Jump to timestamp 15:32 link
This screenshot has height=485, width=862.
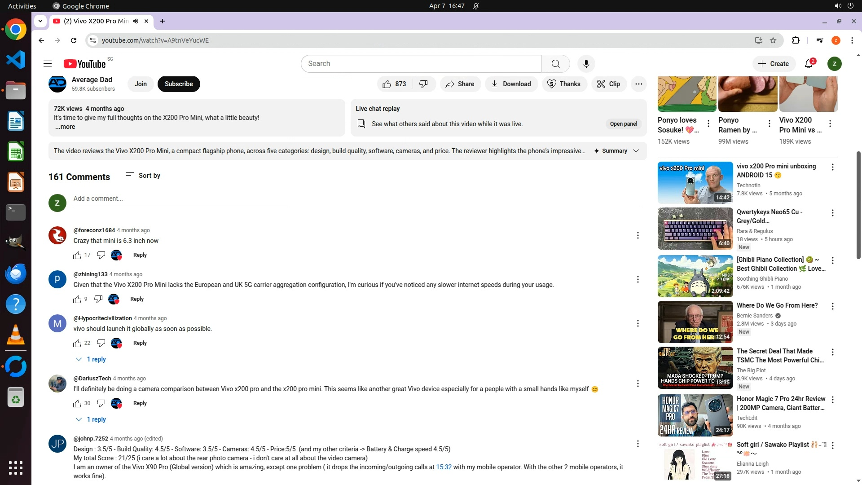pos(444,467)
